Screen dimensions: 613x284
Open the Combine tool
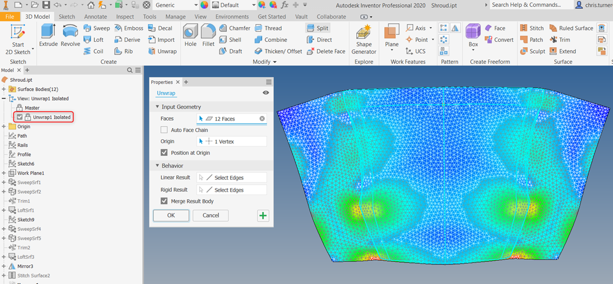[271, 40]
